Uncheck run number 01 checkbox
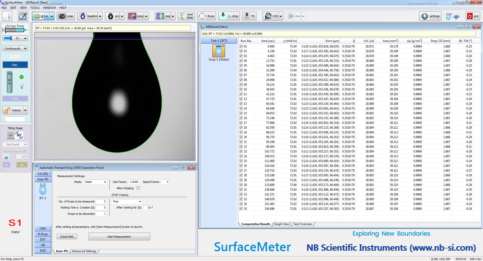Screen dimensions: 483x261 pos(241,46)
